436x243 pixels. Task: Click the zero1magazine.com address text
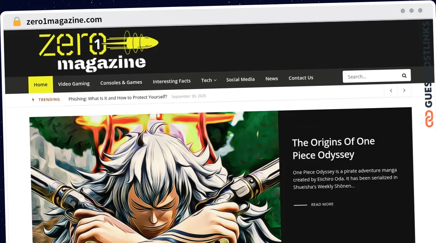click(x=64, y=20)
